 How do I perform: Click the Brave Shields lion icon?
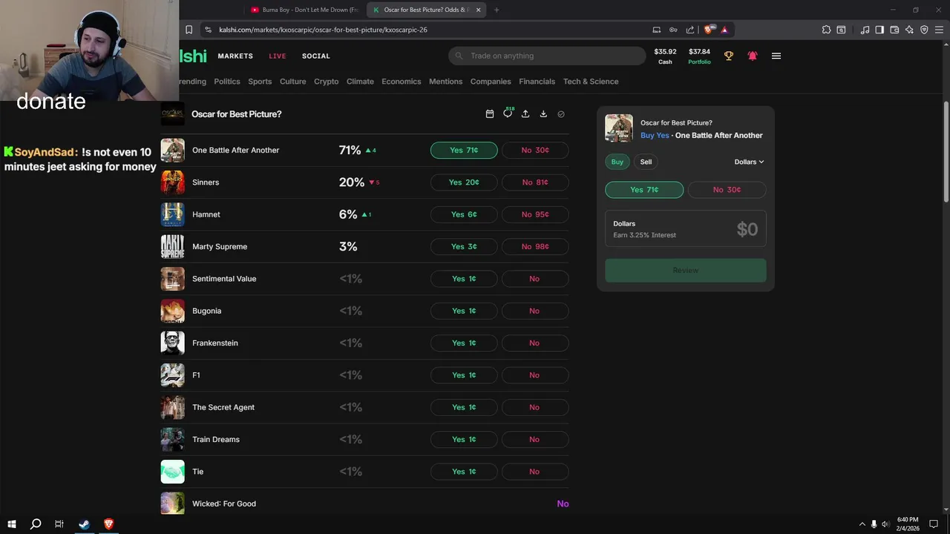coord(709,30)
